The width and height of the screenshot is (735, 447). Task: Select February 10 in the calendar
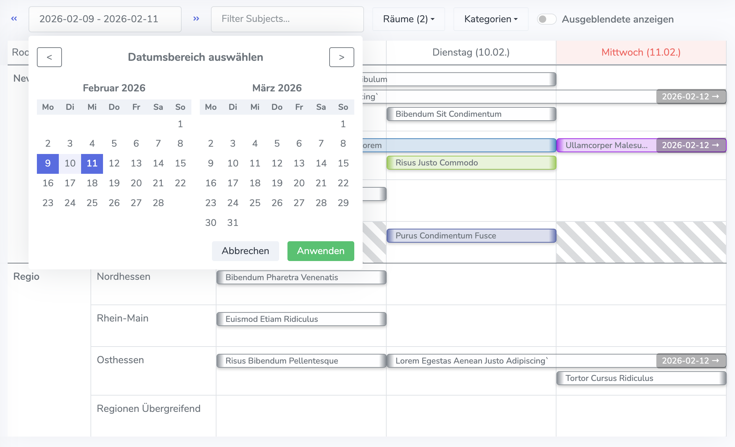[70, 163]
